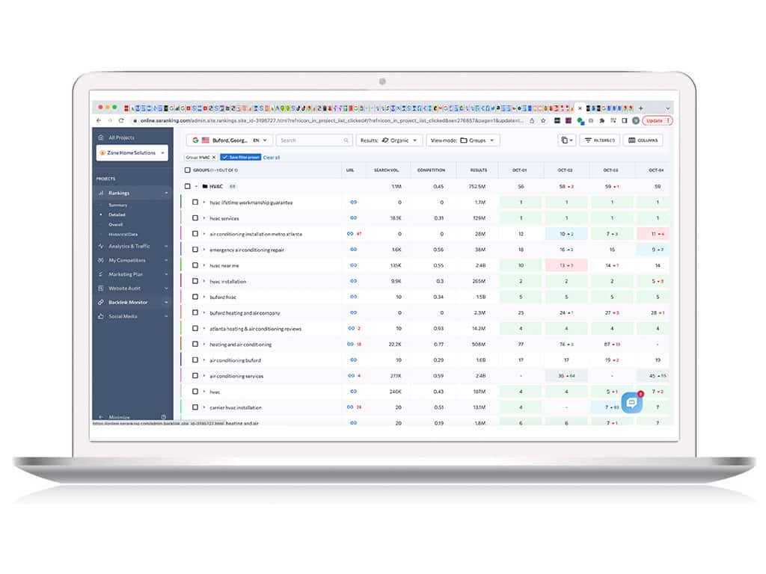Click the Website Audit sidebar icon

(101, 288)
